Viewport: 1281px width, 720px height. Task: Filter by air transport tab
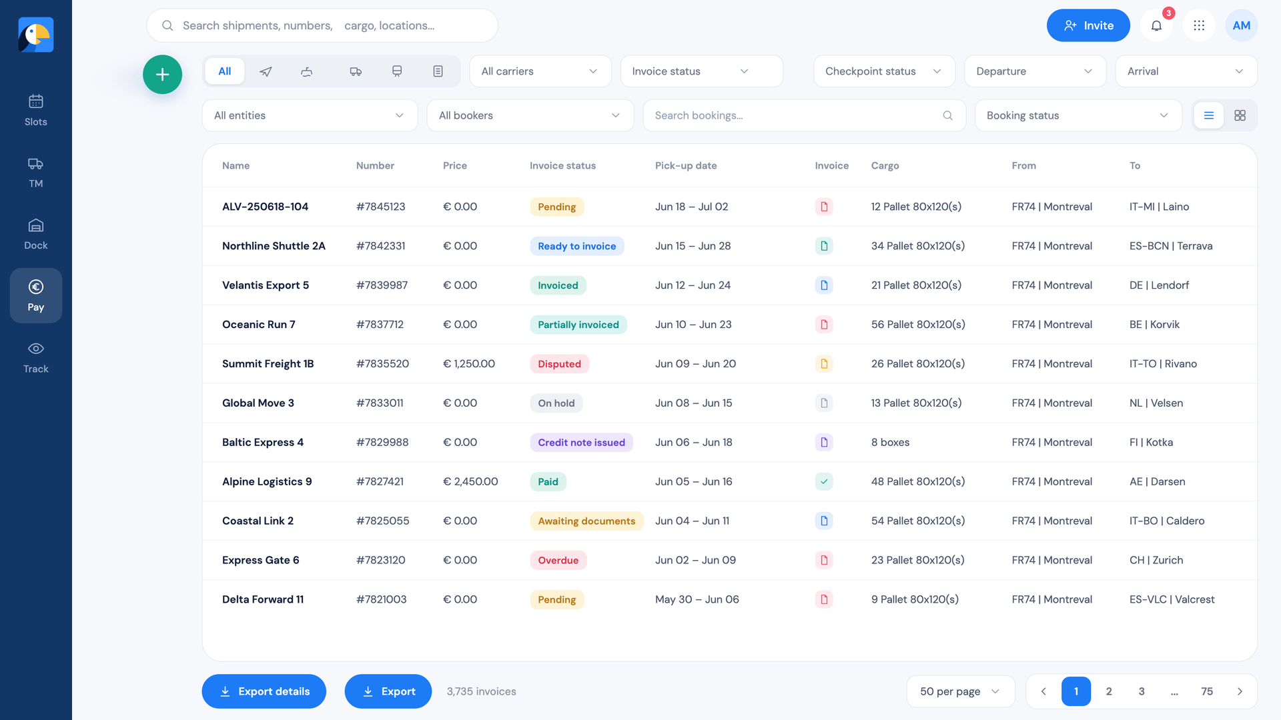(x=266, y=71)
